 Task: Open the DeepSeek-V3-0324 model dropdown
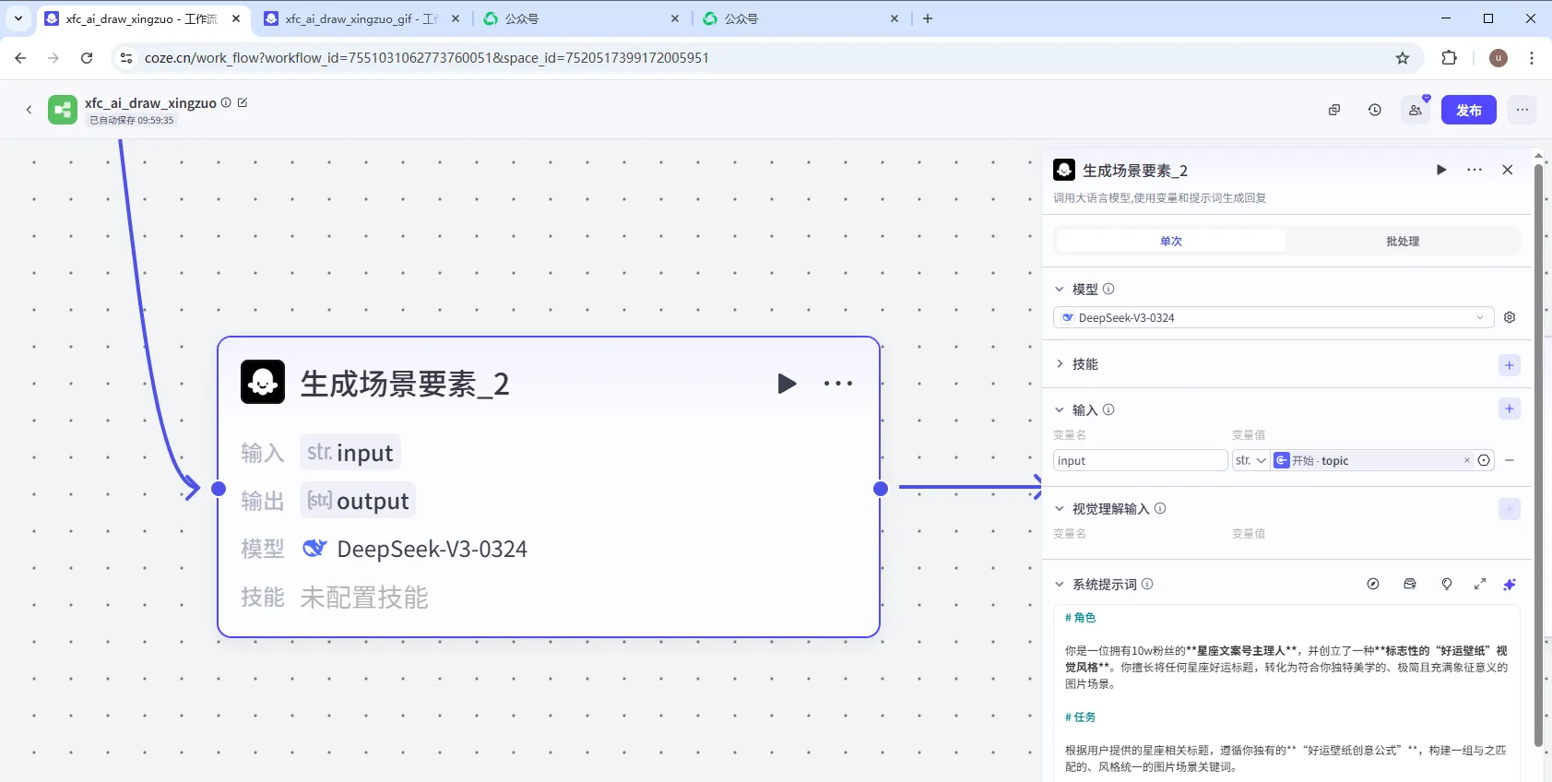pyautogui.click(x=1273, y=317)
